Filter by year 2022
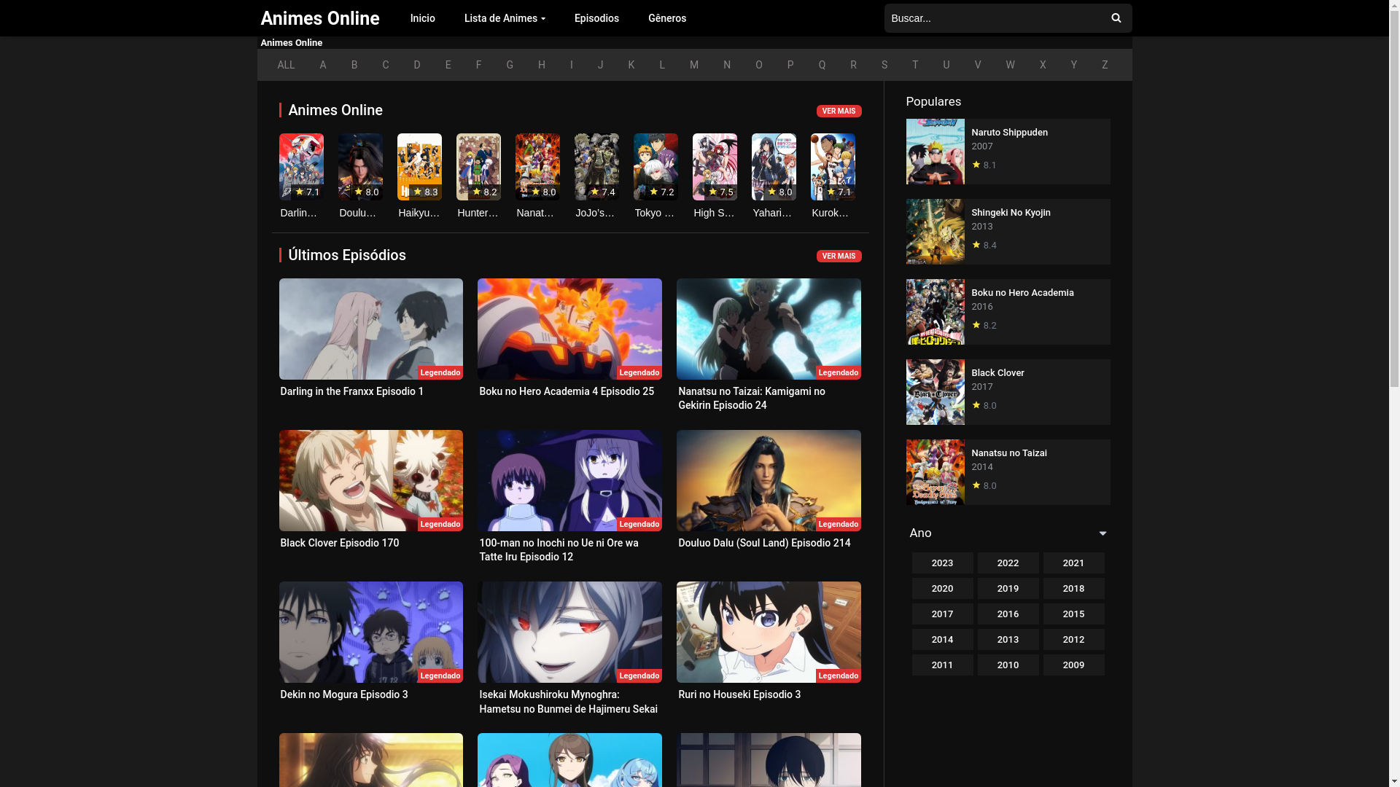1400x787 pixels. [1008, 563]
